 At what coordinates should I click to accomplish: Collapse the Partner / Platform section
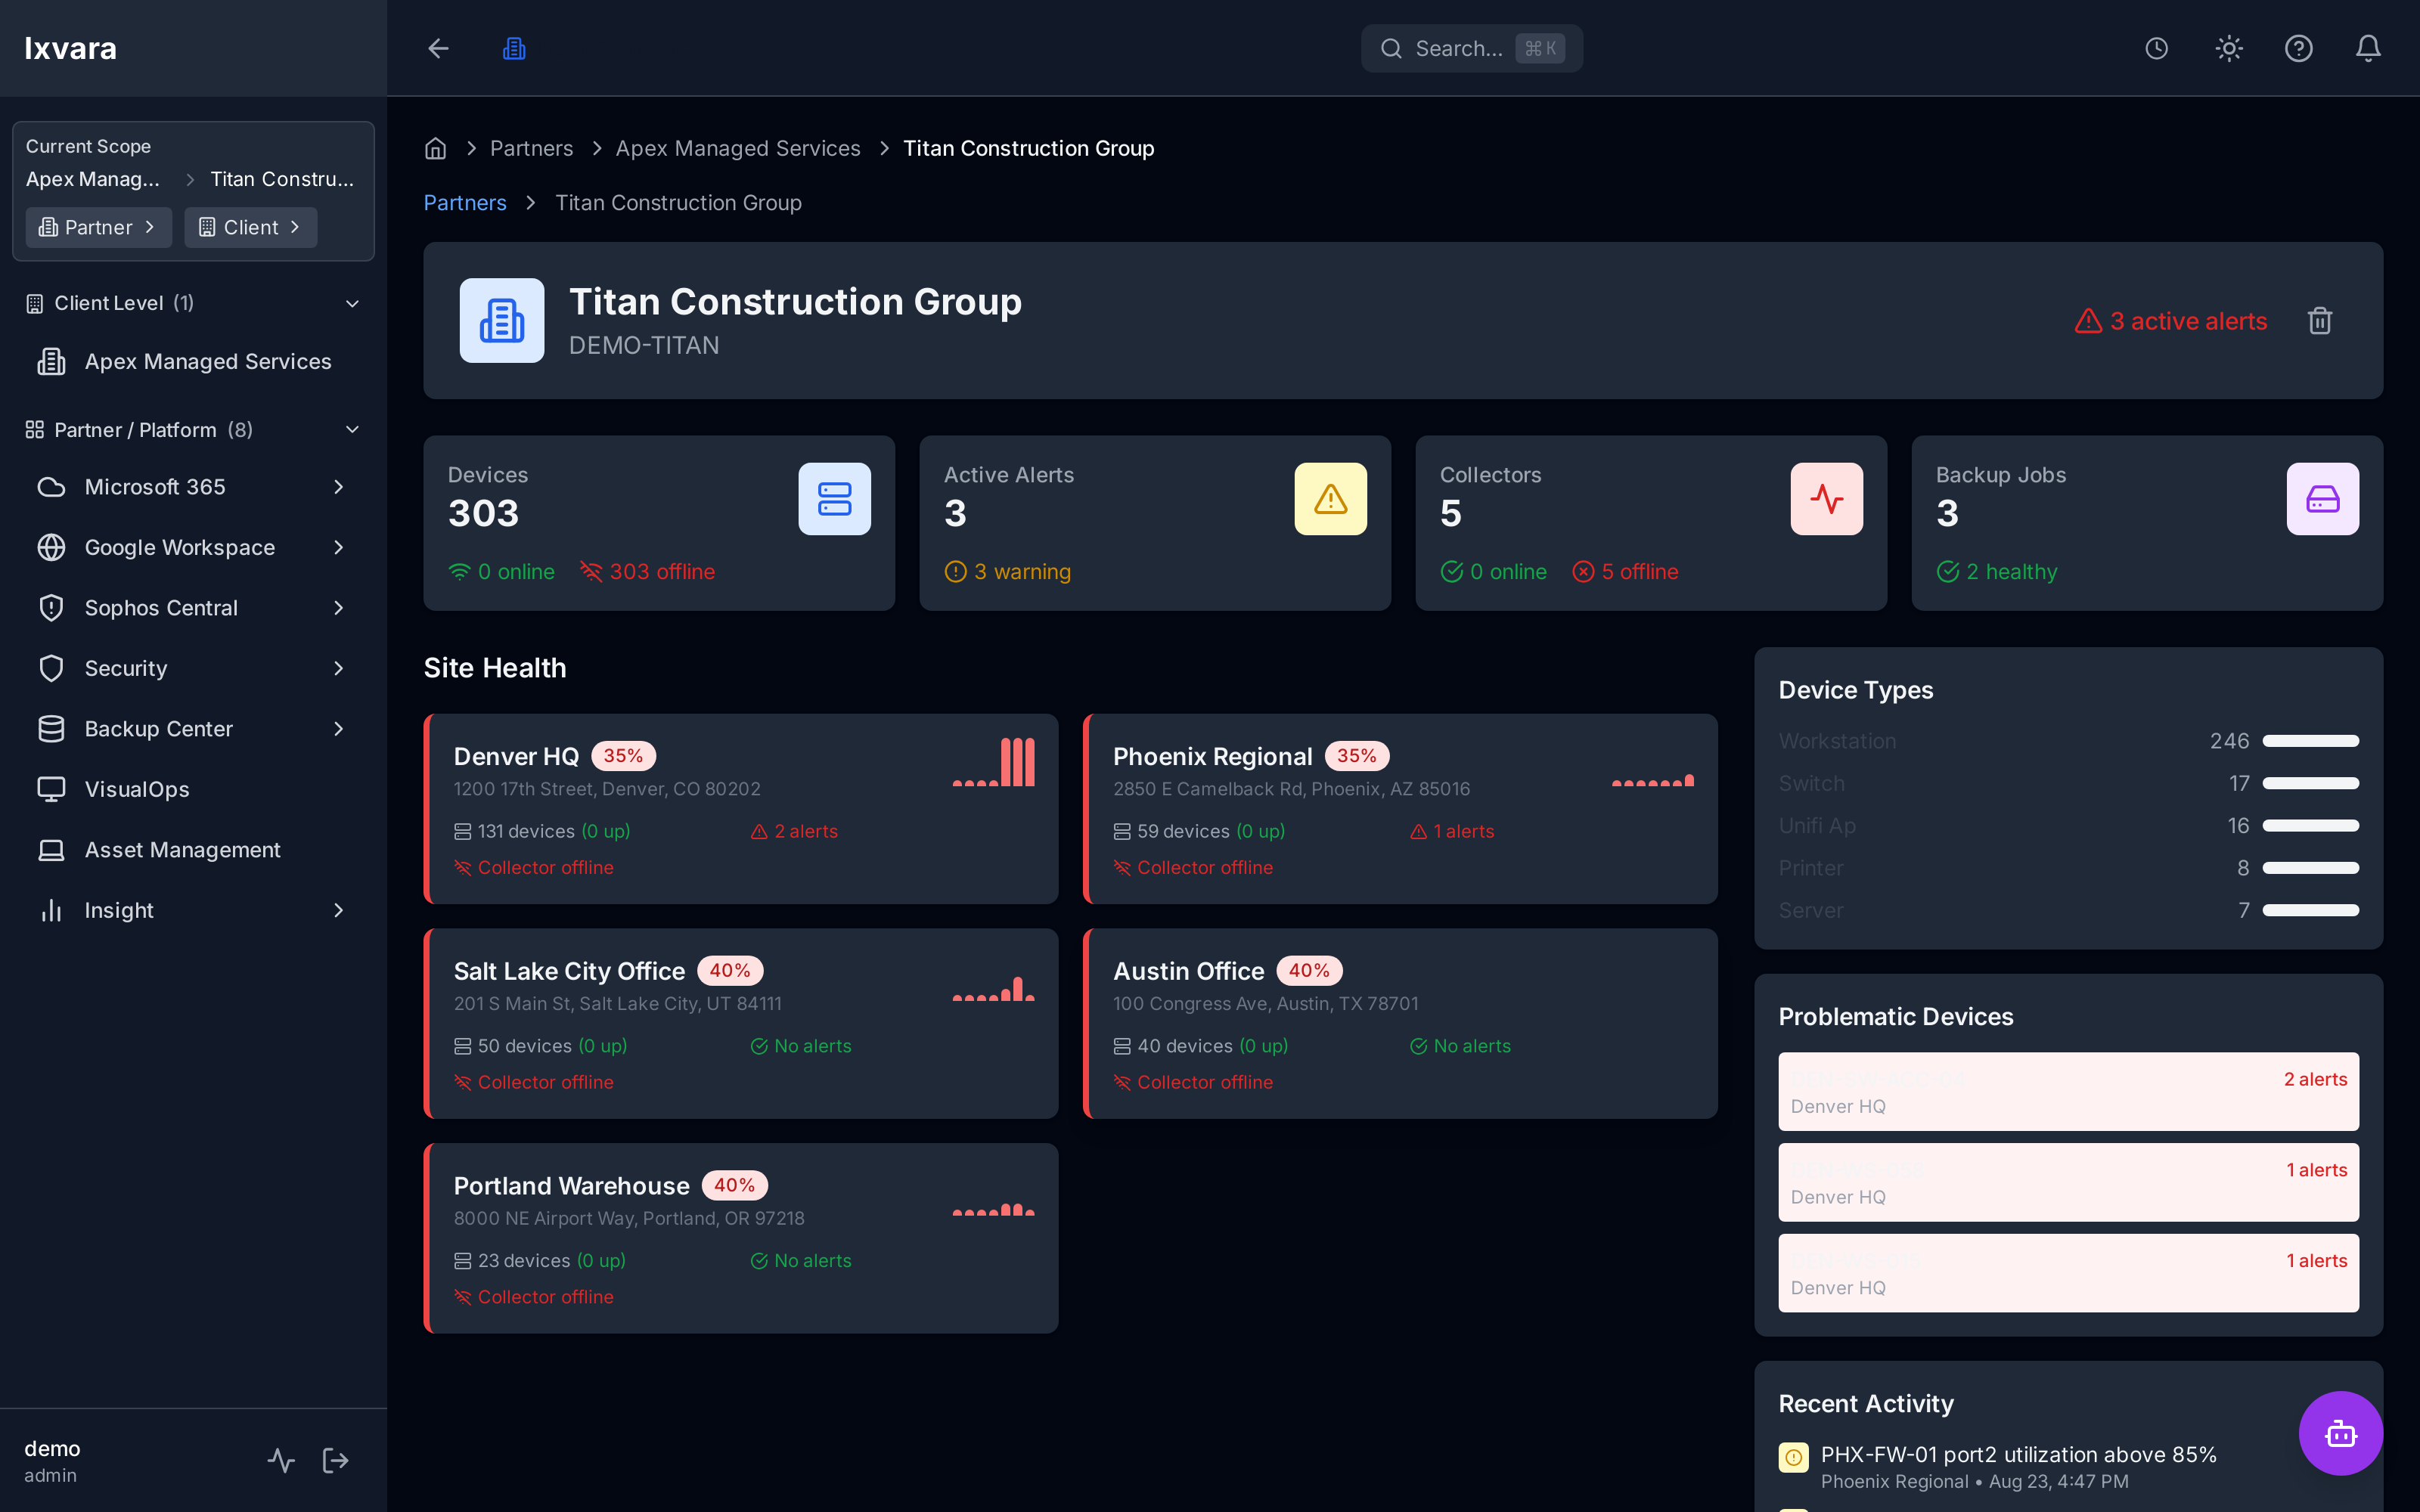(193, 430)
